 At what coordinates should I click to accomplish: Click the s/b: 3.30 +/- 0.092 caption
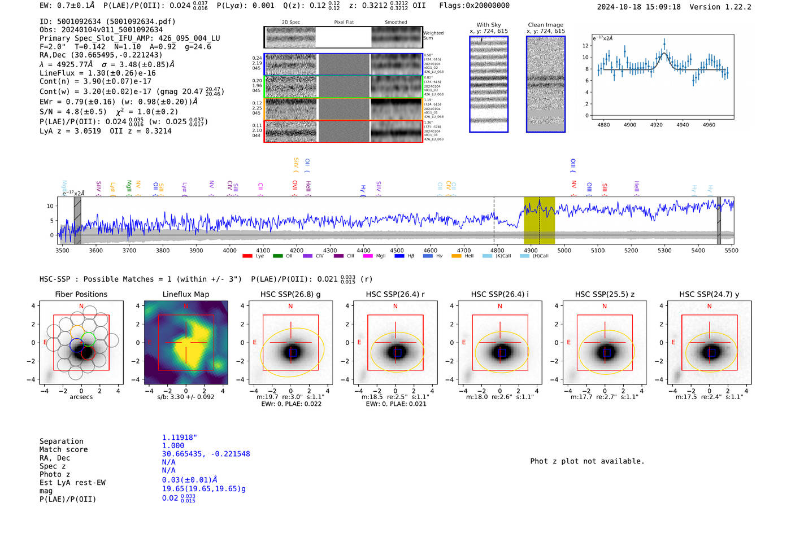click(x=186, y=397)
